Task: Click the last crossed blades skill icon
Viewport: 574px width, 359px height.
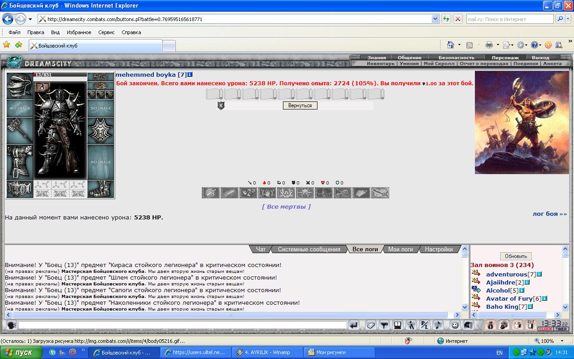Action: click(x=380, y=193)
